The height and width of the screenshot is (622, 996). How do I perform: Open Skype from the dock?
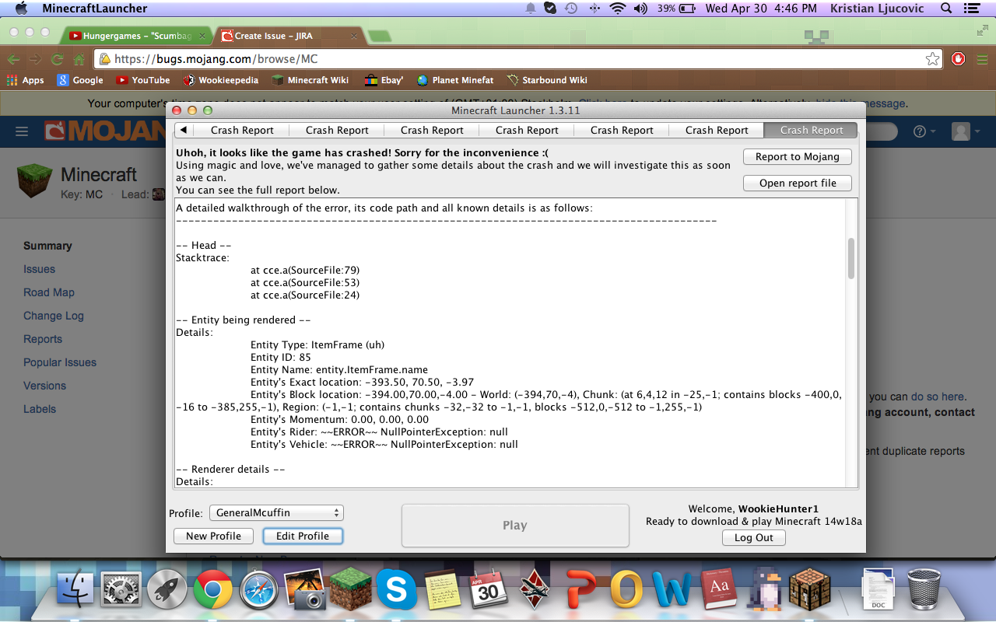397,589
